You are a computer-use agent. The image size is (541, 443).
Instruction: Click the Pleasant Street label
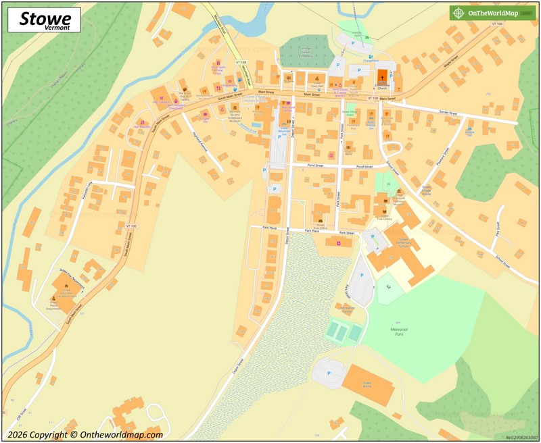pyautogui.click(x=442, y=157)
